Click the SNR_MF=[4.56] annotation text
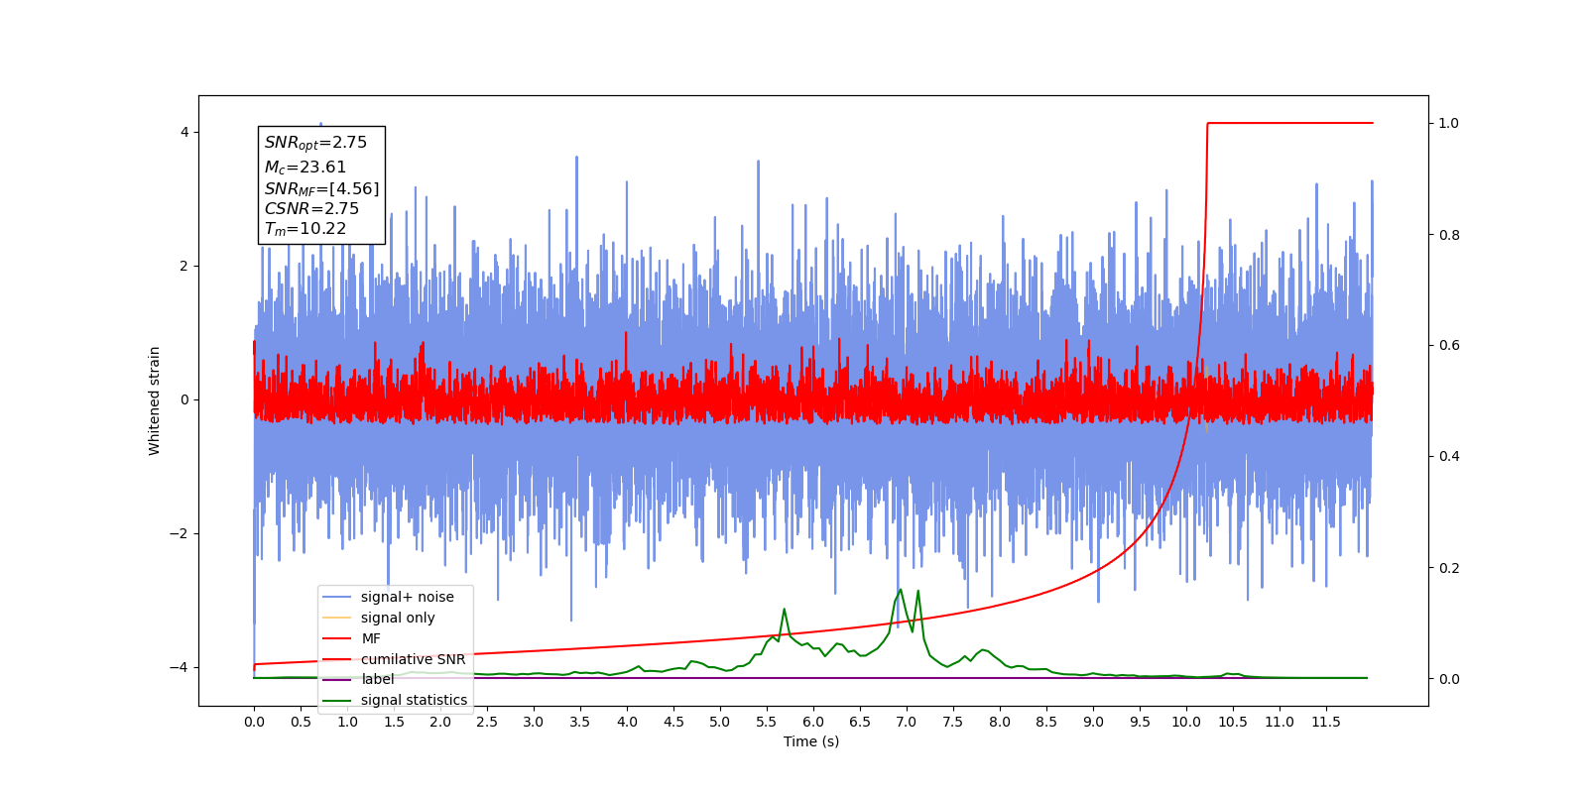1587x793 pixels. 321,188
